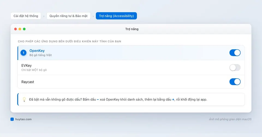Open Quyền riêng tư & Bảo mật breadcrumb
Screen dimensions: 262x137
coord(69,16)
